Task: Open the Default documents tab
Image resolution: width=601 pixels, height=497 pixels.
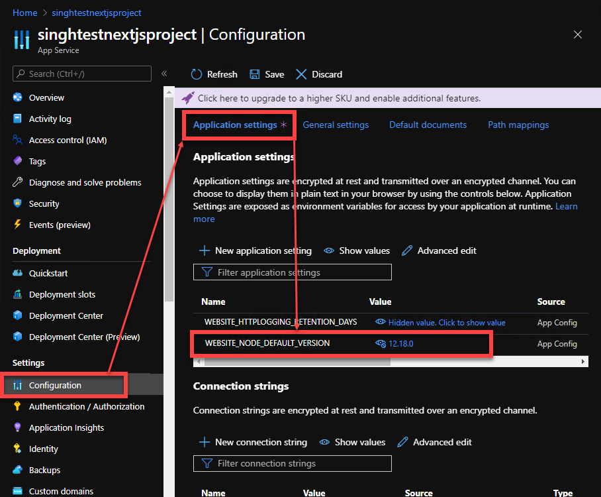Action: [x=427, y=125]
